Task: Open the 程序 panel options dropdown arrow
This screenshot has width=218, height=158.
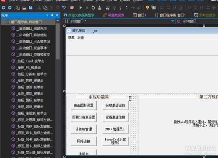Action: point(47,15)
